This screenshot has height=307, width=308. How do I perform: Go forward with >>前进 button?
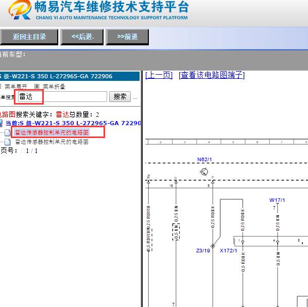[127, 37]
